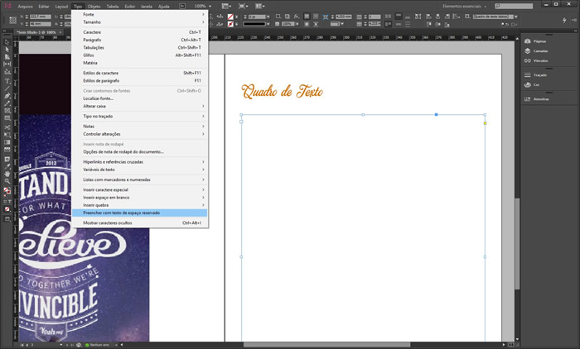Viewport: 580px width, 349px height.
Task: Click the text frame's top center handle
Action: pyautogui.click(x=363, y=115)
